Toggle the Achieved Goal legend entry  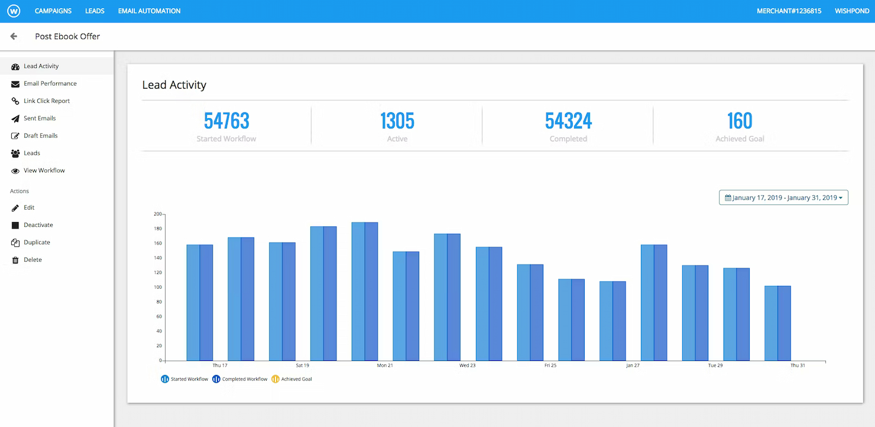291,379
